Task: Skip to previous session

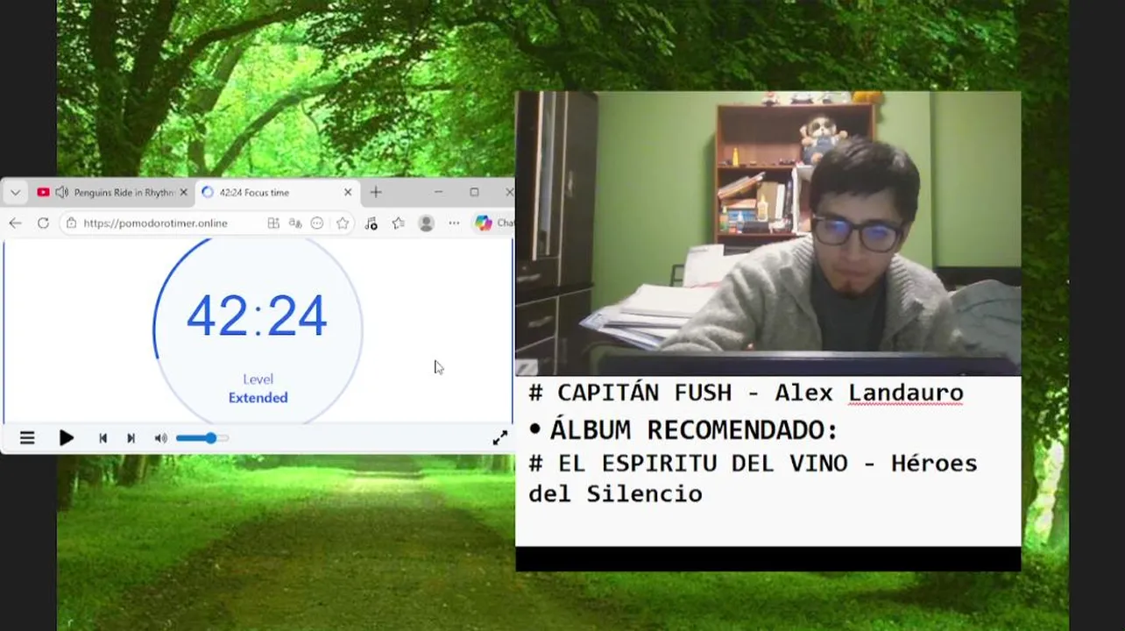Action: 103,438
